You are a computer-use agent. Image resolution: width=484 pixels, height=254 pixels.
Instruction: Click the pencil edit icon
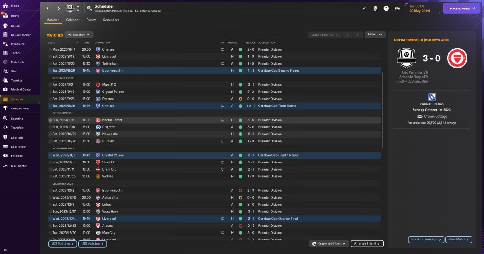pos(364,8)
